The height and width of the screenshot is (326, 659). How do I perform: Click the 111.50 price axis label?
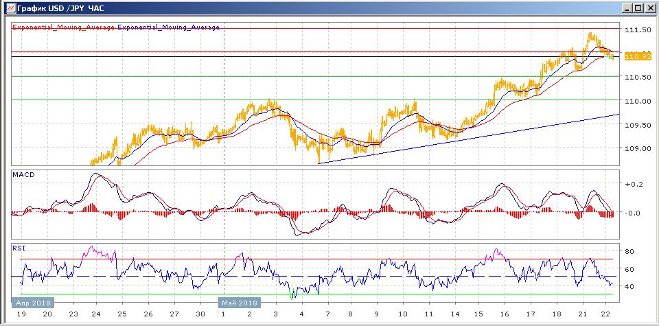[x=638, y=30]
